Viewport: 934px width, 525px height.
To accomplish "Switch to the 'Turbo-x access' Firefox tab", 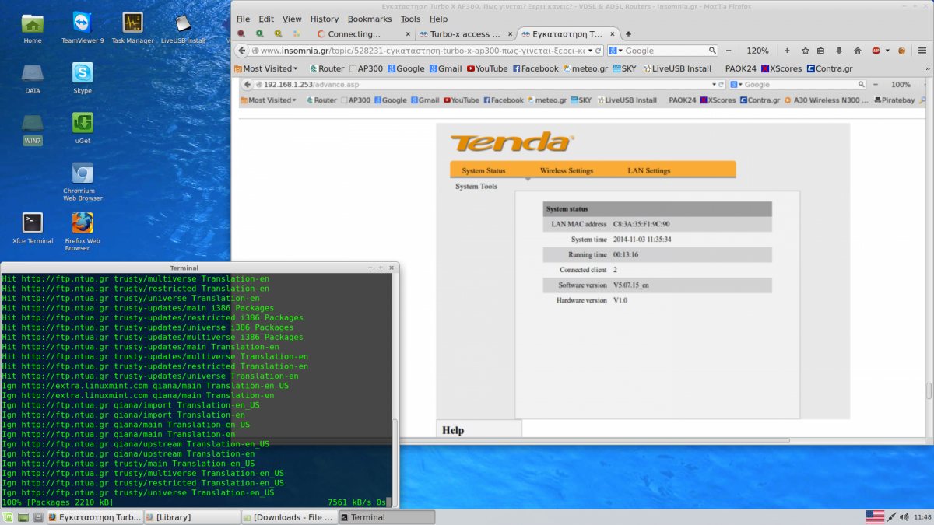I will pos(465,34).
